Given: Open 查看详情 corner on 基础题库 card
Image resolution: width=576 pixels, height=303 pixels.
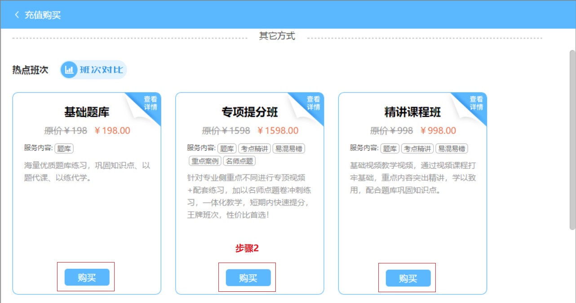Looking at the screenshot, I should pos(150,103).
